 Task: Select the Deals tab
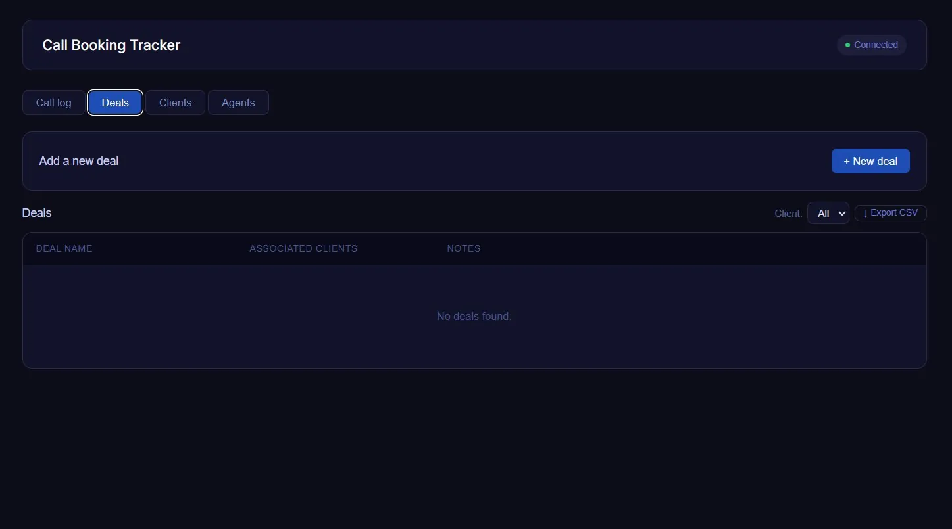115,103
